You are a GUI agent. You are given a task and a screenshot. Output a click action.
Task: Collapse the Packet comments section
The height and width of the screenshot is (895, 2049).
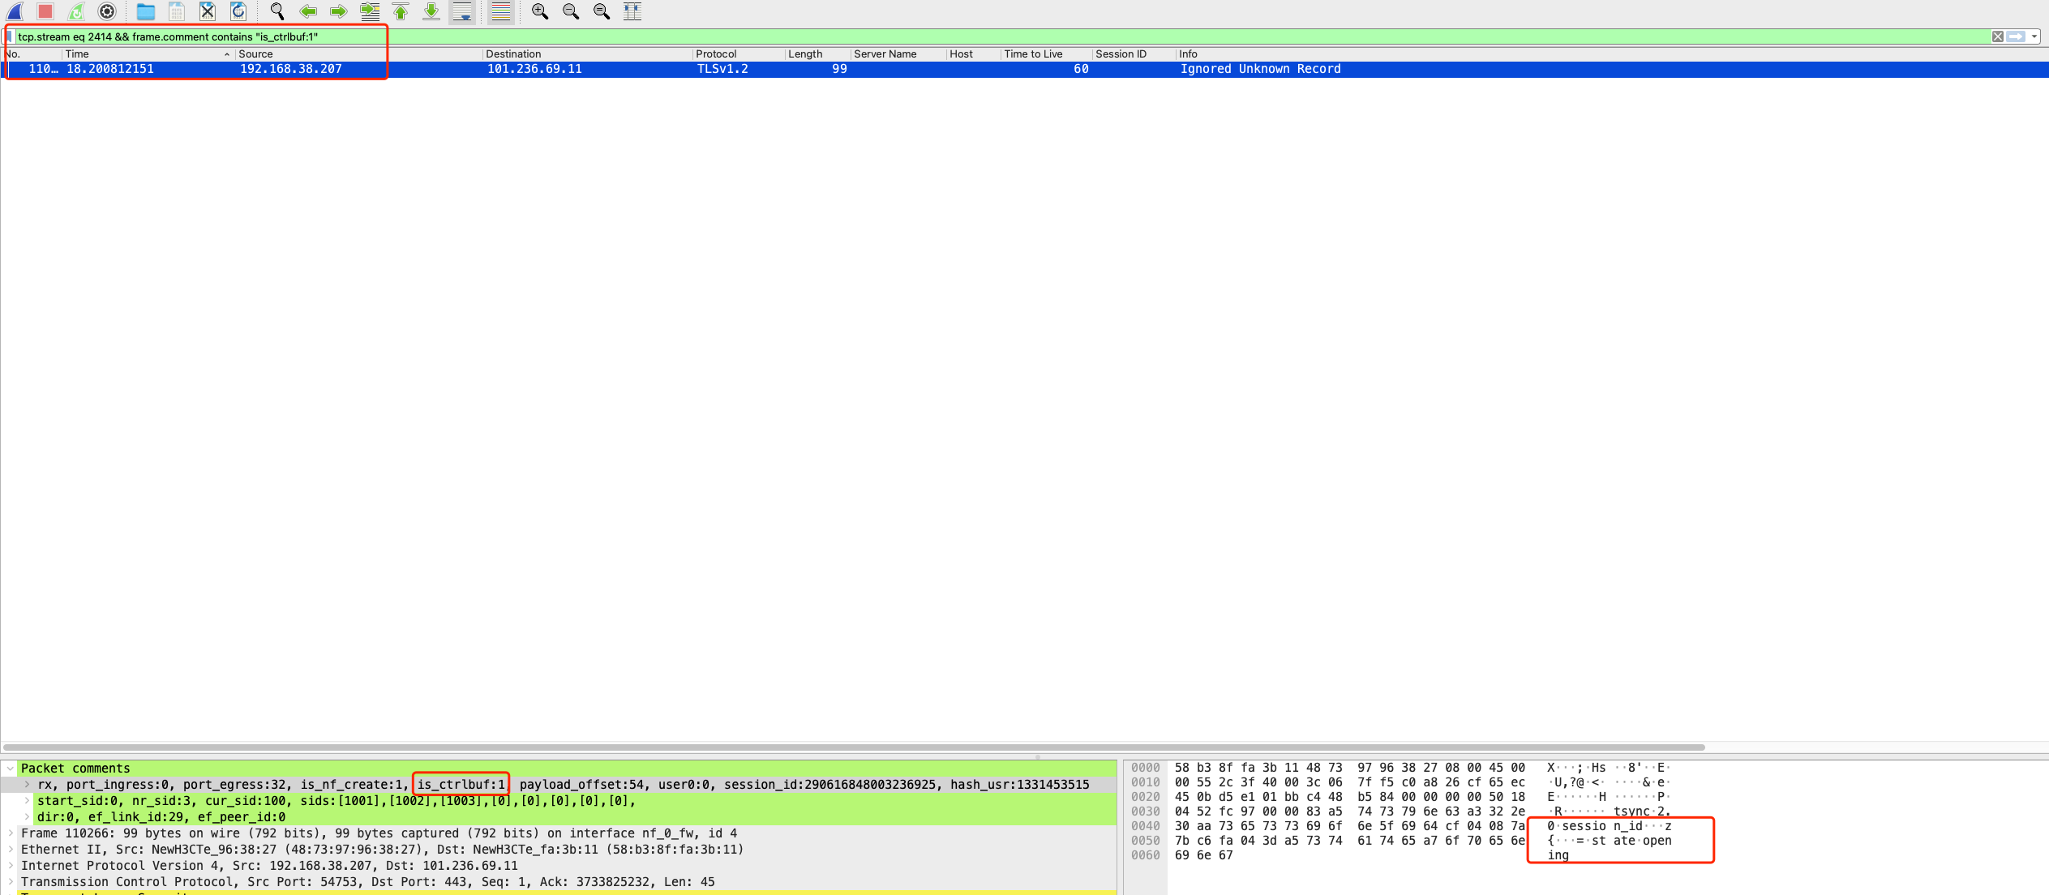click(9, 768)
